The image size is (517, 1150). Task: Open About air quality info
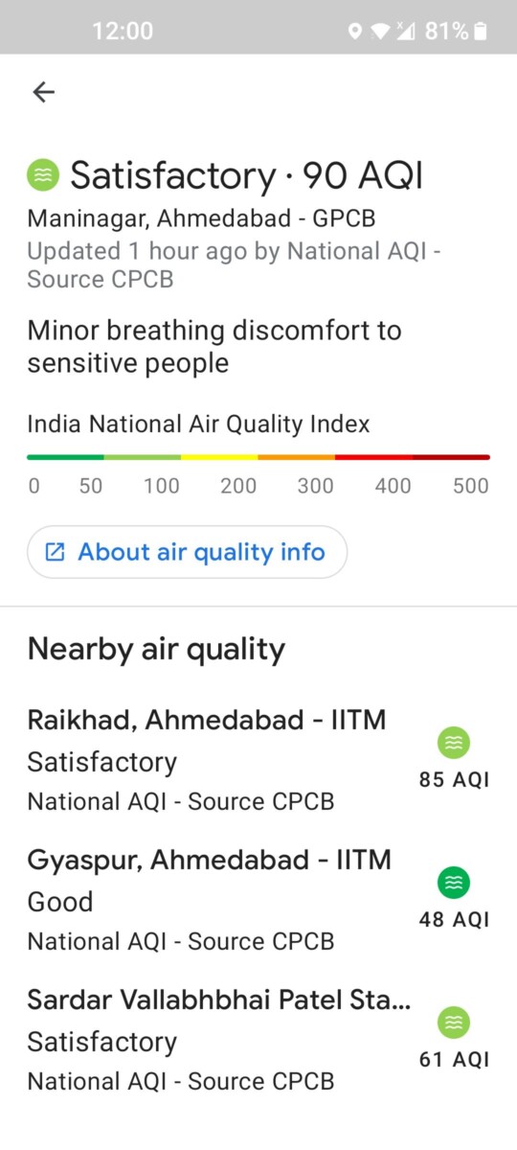[x=187, y=552]
